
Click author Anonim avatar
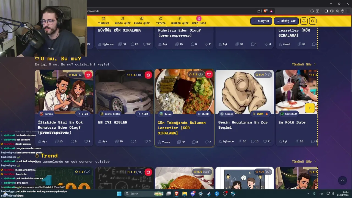(222, 114)
